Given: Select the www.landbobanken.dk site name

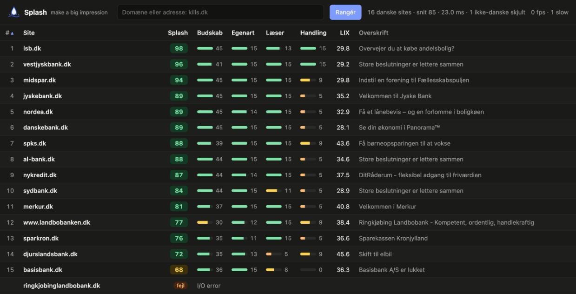Looking at the screenshot, I should pos(57,222).
